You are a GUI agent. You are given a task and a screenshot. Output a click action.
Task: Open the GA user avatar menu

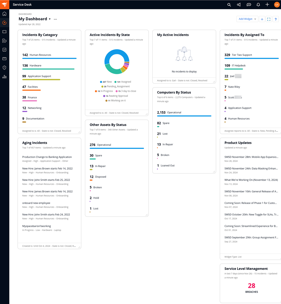coord(276,5)
